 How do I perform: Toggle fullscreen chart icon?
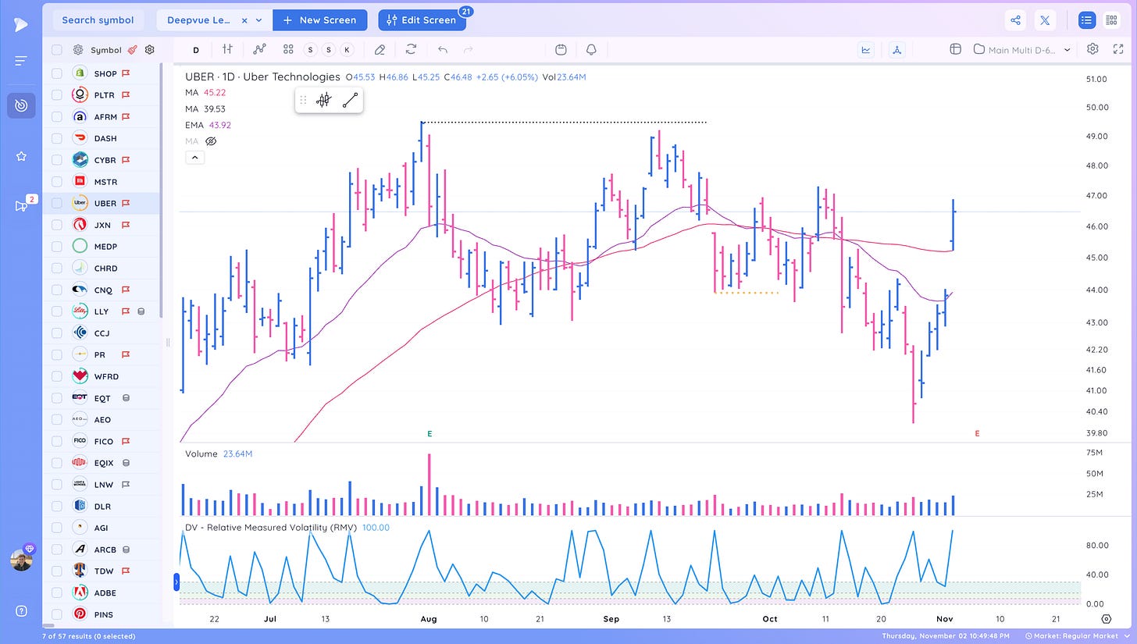pyautogui.click(x=1118, y=48)
